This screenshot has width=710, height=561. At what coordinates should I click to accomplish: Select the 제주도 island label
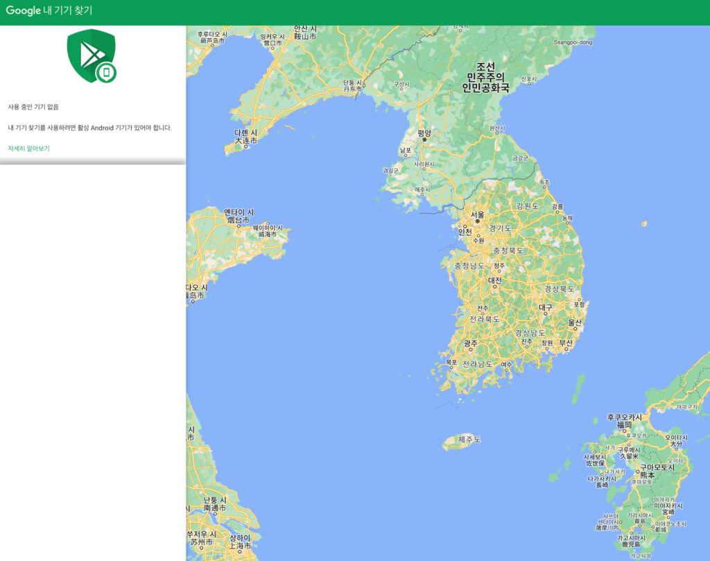tap(469, 440)
